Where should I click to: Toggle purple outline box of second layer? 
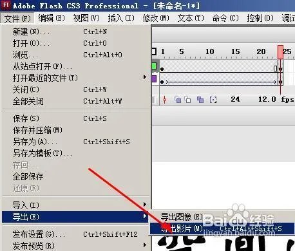coord(154,79)
